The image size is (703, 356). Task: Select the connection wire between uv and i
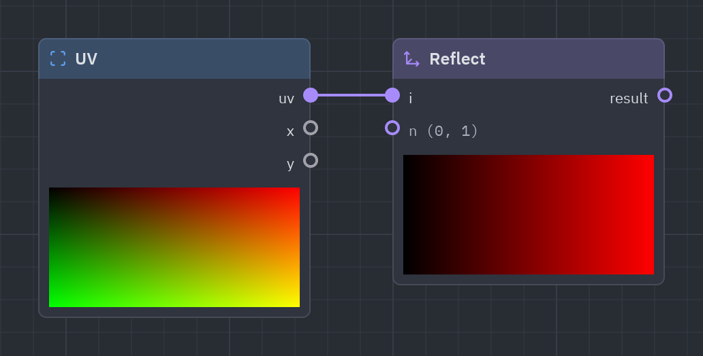(351, 95)
